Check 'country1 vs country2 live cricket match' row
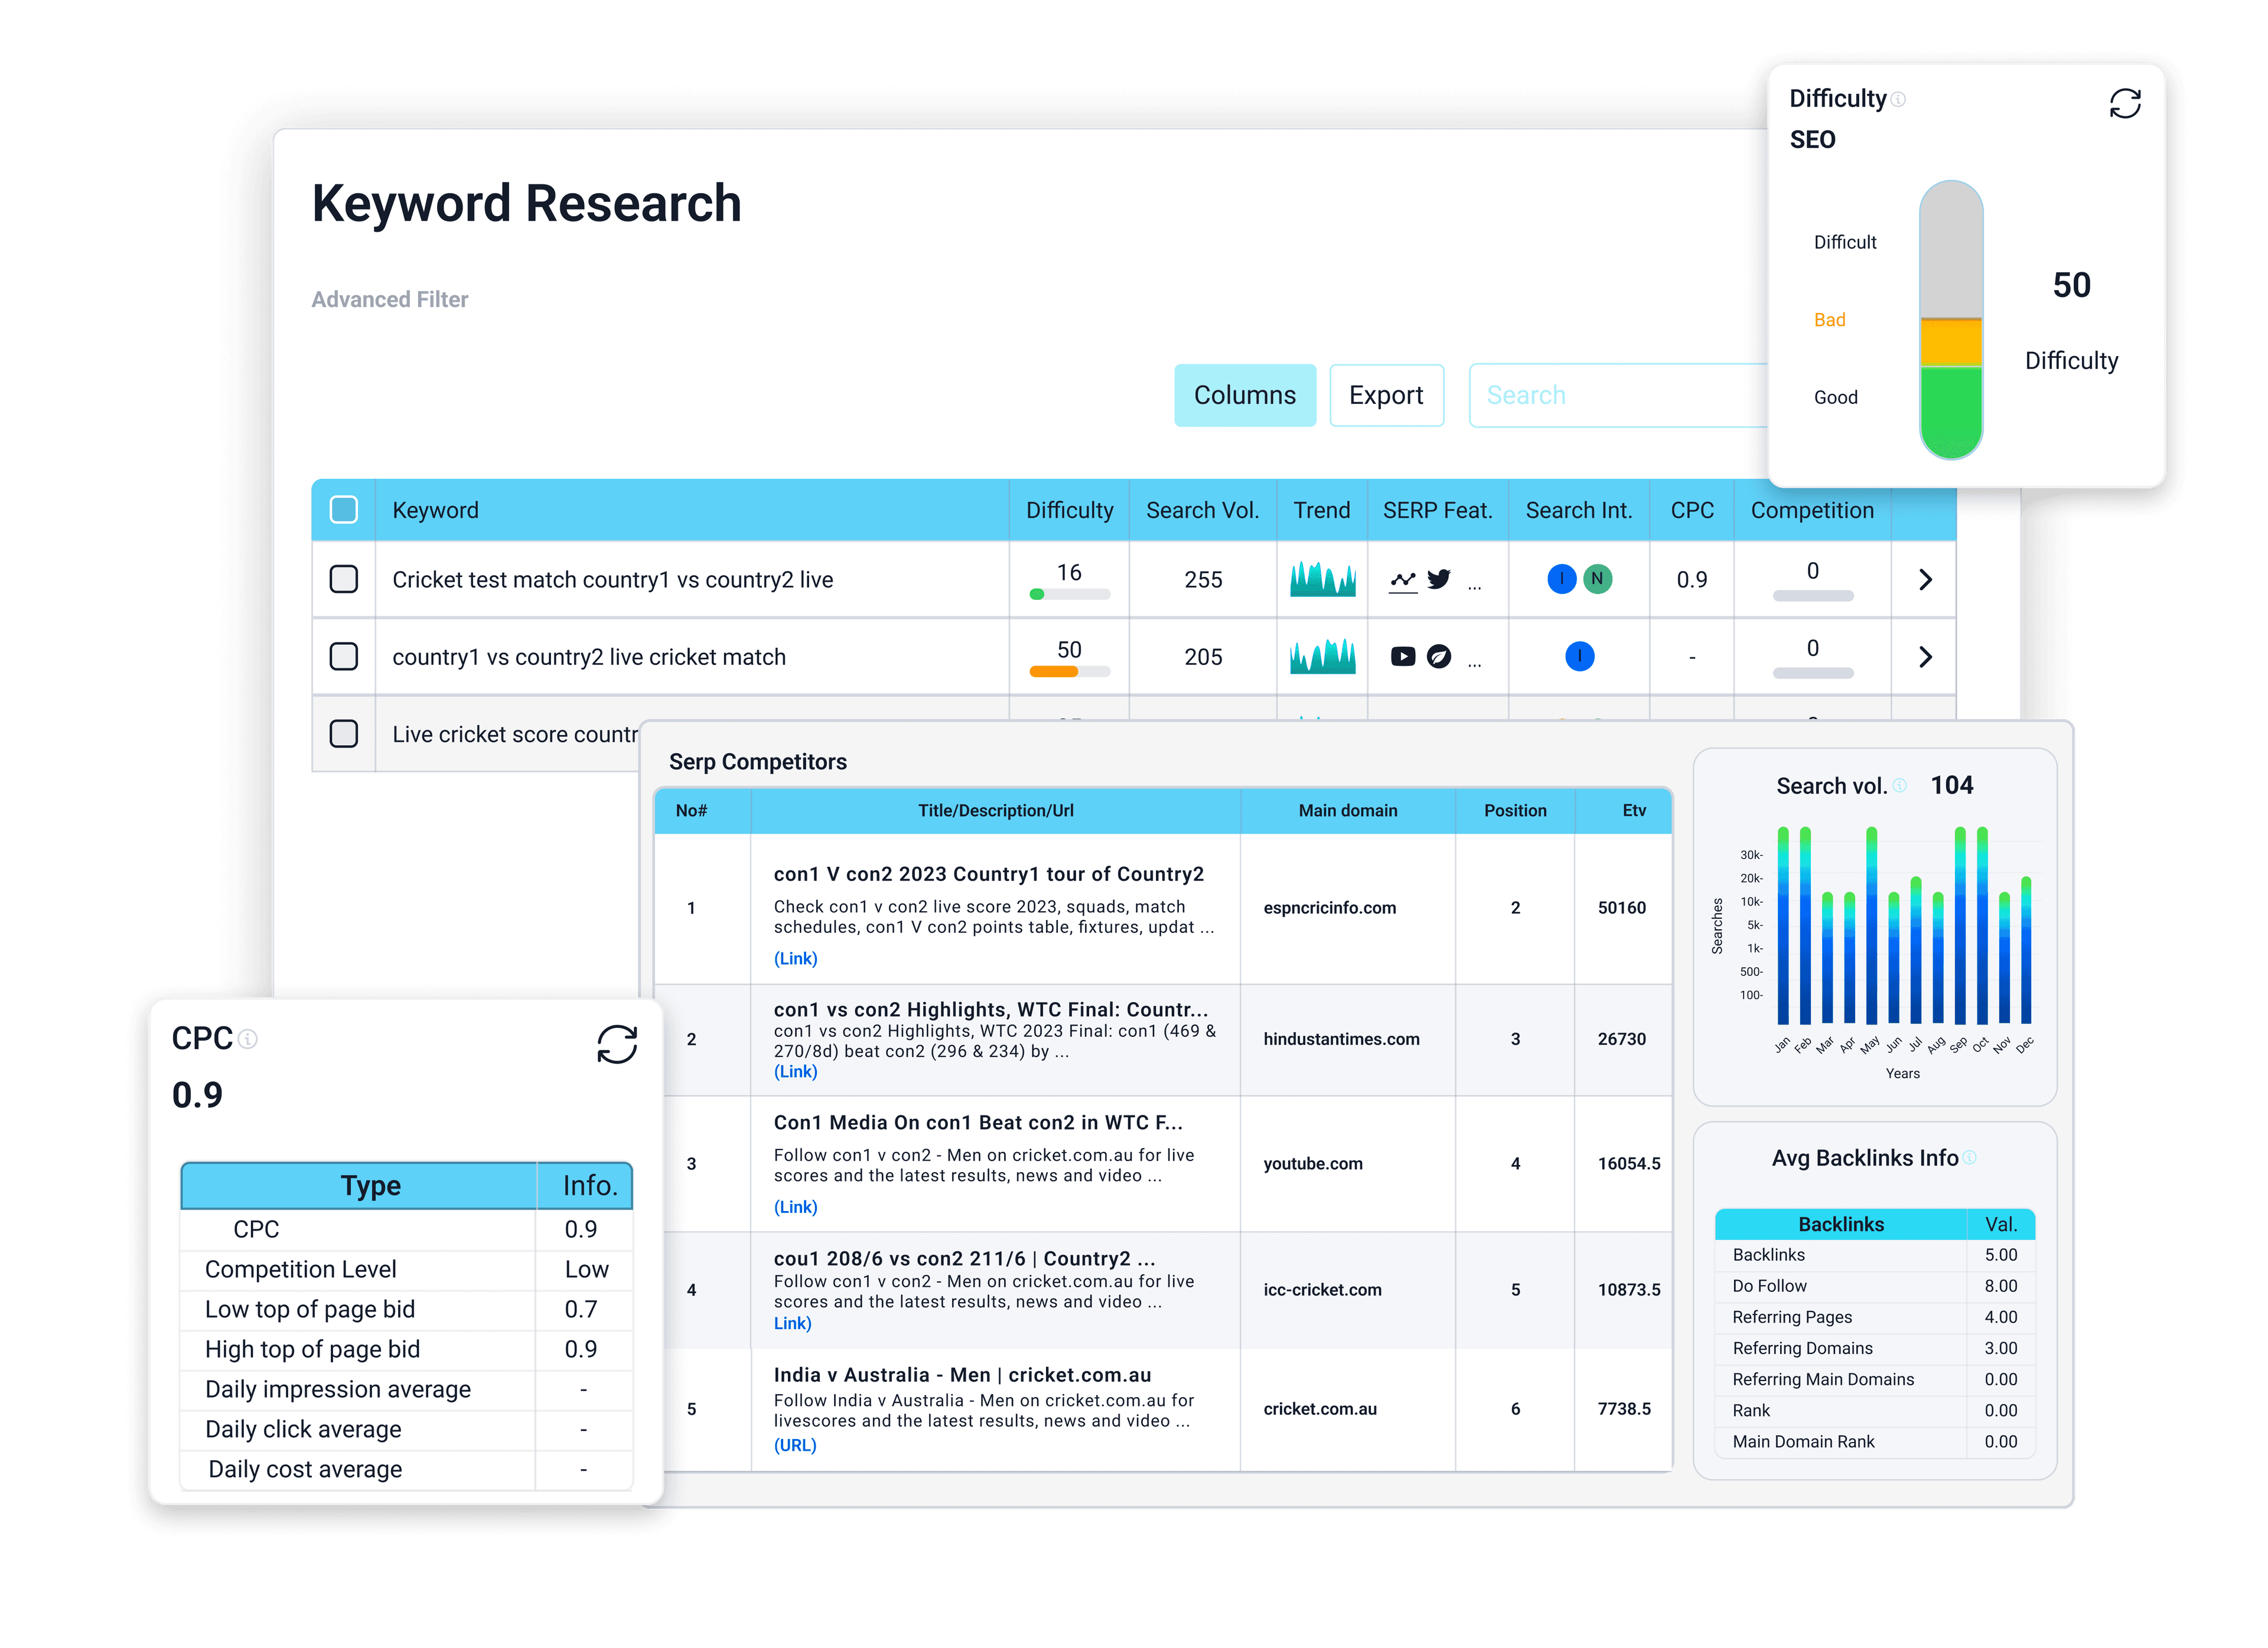 click(x=343, y=656)
